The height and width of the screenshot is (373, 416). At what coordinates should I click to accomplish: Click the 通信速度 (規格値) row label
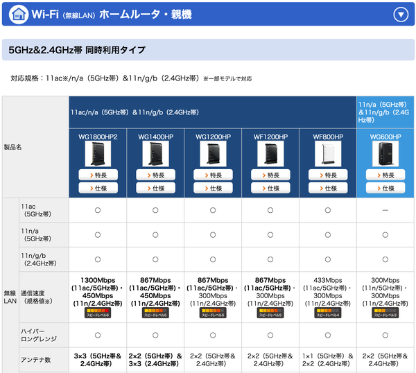[x=44, y=297]
